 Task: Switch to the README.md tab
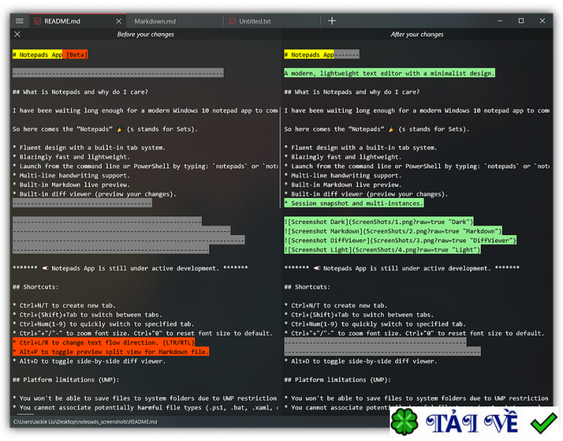click(77, 21)
